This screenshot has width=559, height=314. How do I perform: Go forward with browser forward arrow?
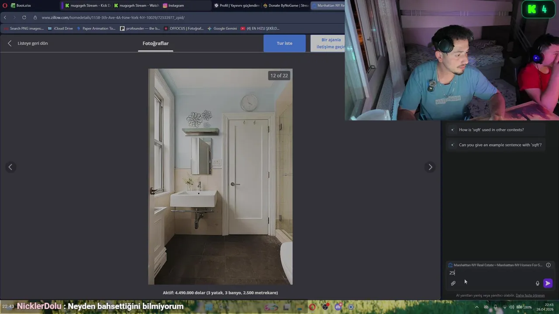coord(14,17)
